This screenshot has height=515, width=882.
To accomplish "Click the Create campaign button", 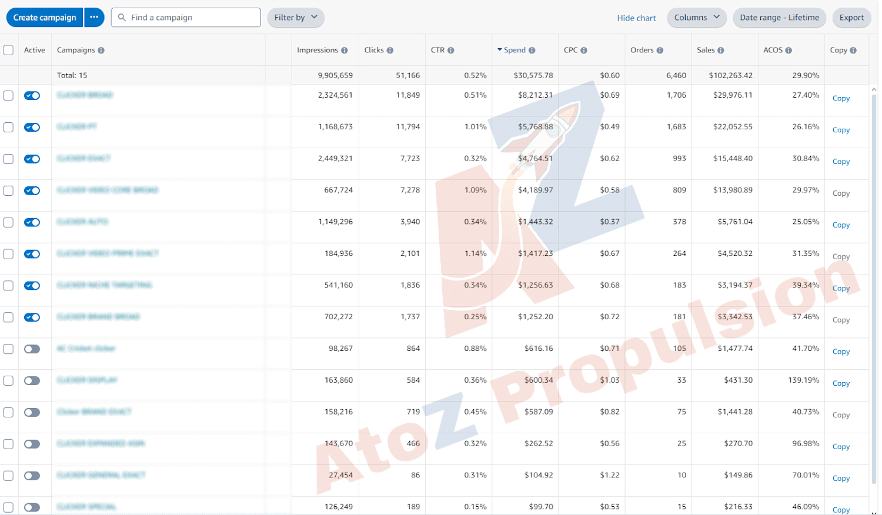I will coord(45,17).
